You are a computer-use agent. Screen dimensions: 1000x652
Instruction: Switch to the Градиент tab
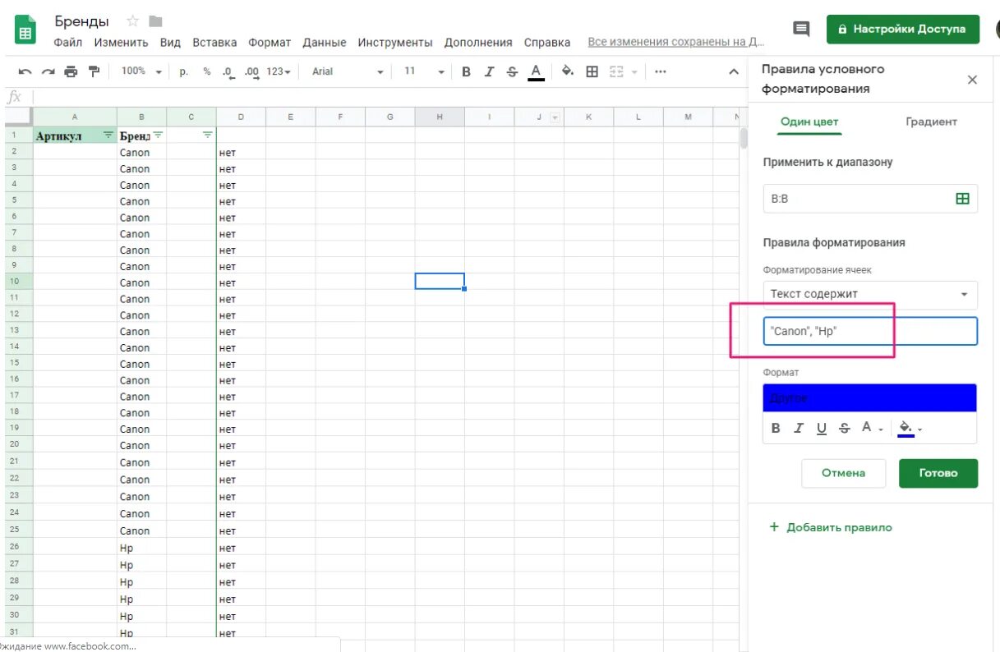[x=931, y=122]
